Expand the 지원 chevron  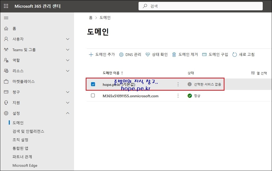pyautogui.click(x=68, y=103)
